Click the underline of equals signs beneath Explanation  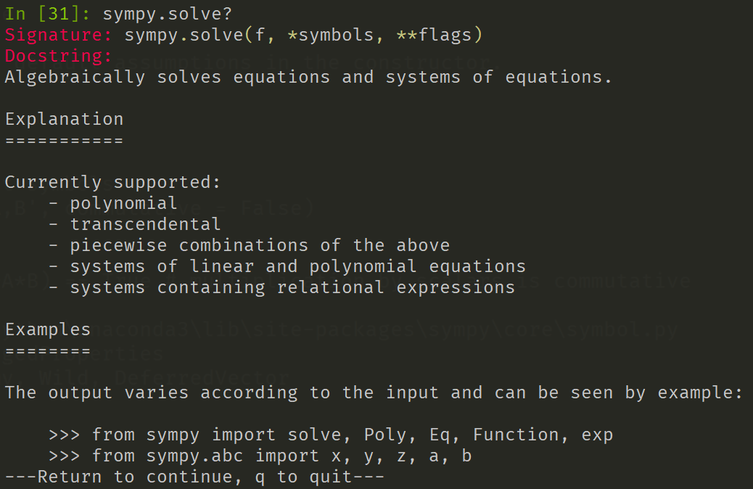[64, 139]
